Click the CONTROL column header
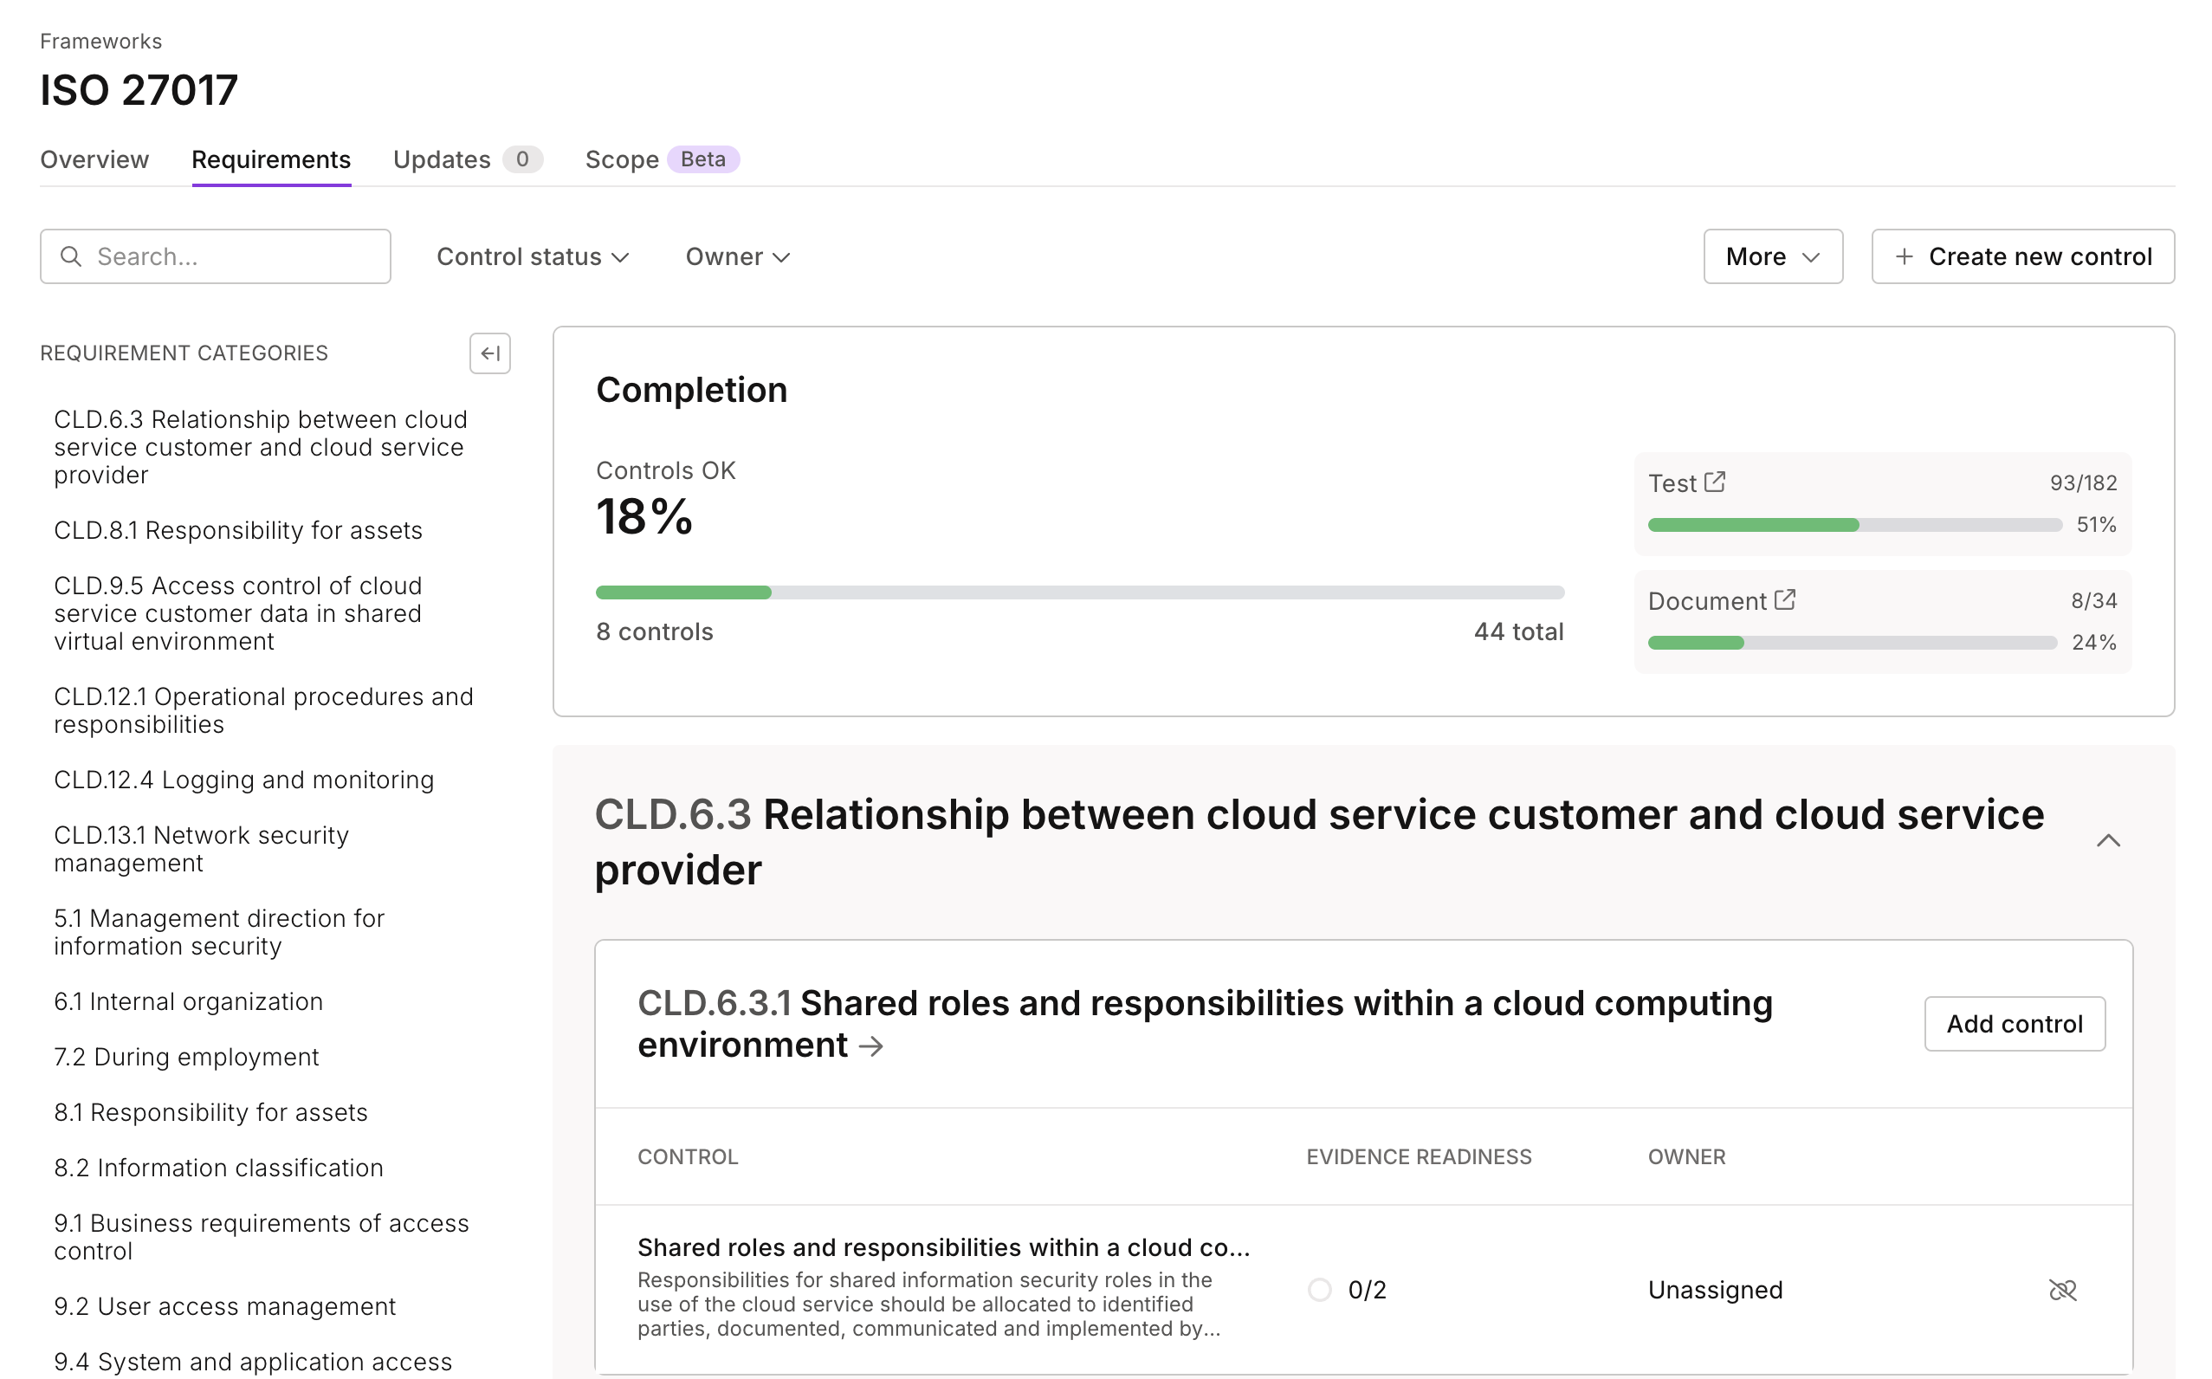 (688, 1156)
